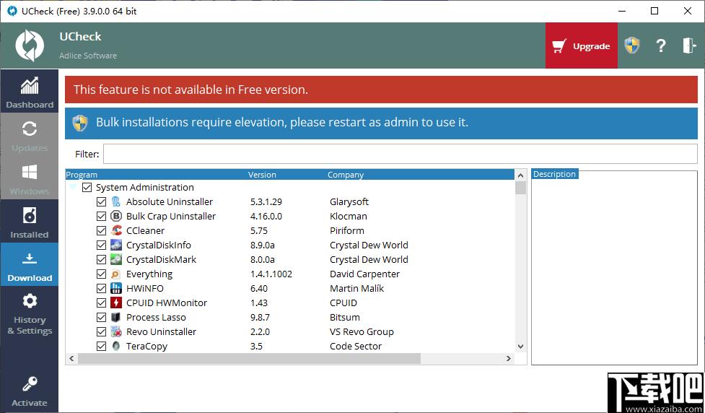Click the Upgrade cart button
Screen dimensions: 705x413
click(582, 46)
